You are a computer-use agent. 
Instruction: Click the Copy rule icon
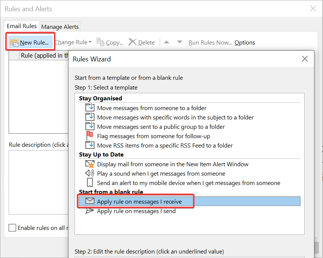tap(100, 42)
